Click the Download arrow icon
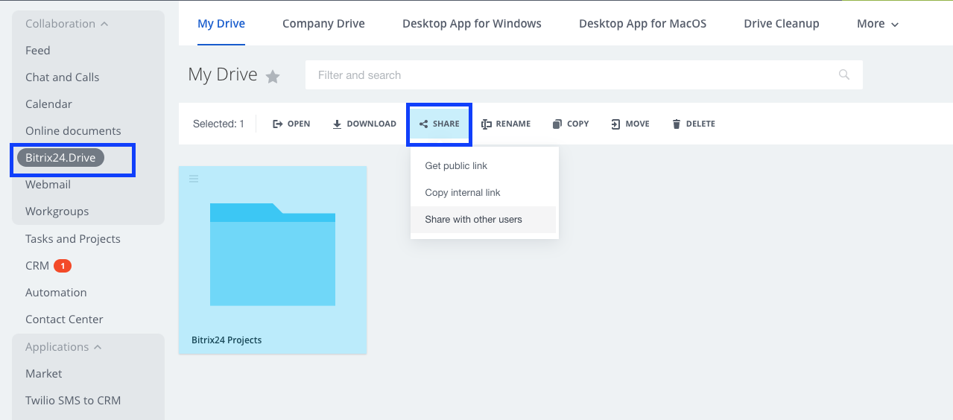This screenshot has height=420, width=953. click(x=337, y=124)
